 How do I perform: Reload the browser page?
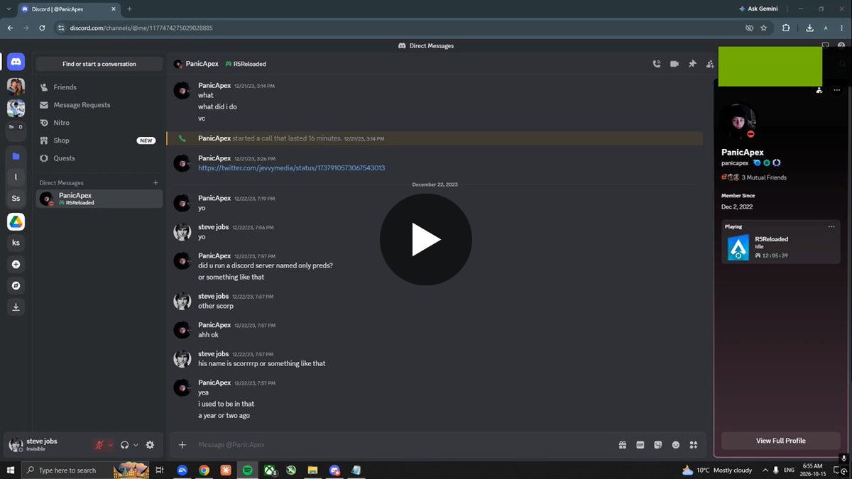pyautogui.click(x=42, y=28)
